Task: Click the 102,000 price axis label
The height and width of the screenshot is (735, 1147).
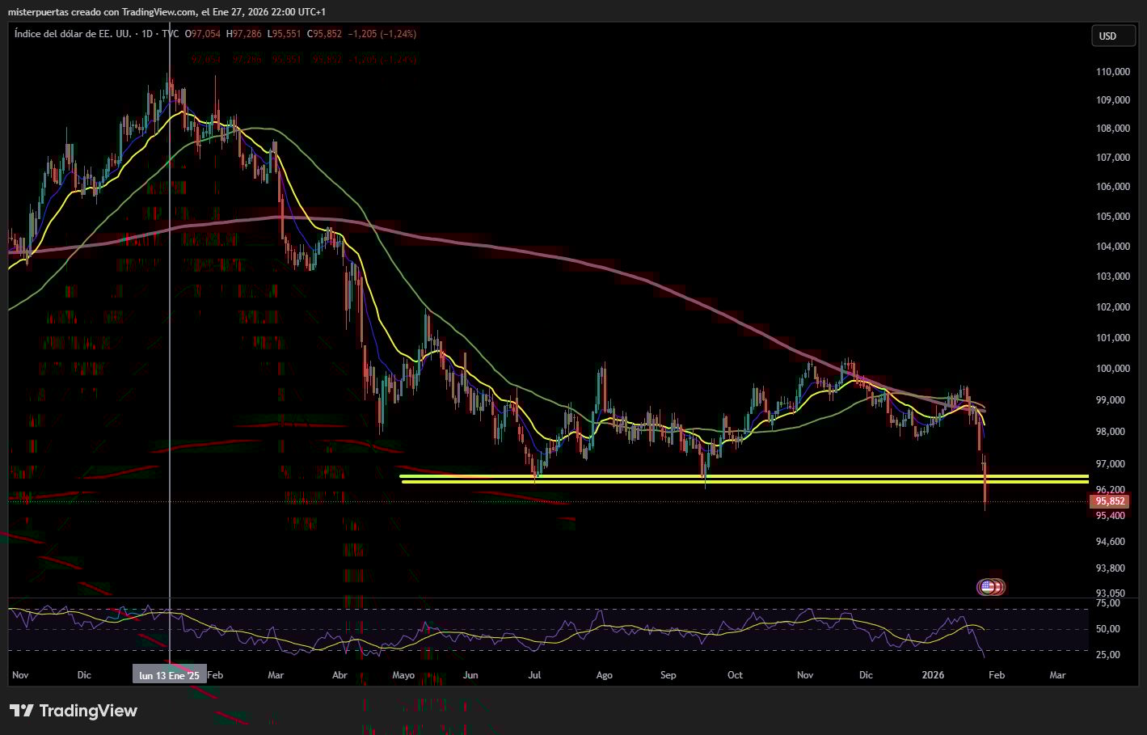Action: point(1113,307)
